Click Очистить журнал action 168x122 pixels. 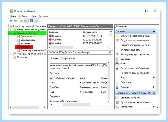131,50
